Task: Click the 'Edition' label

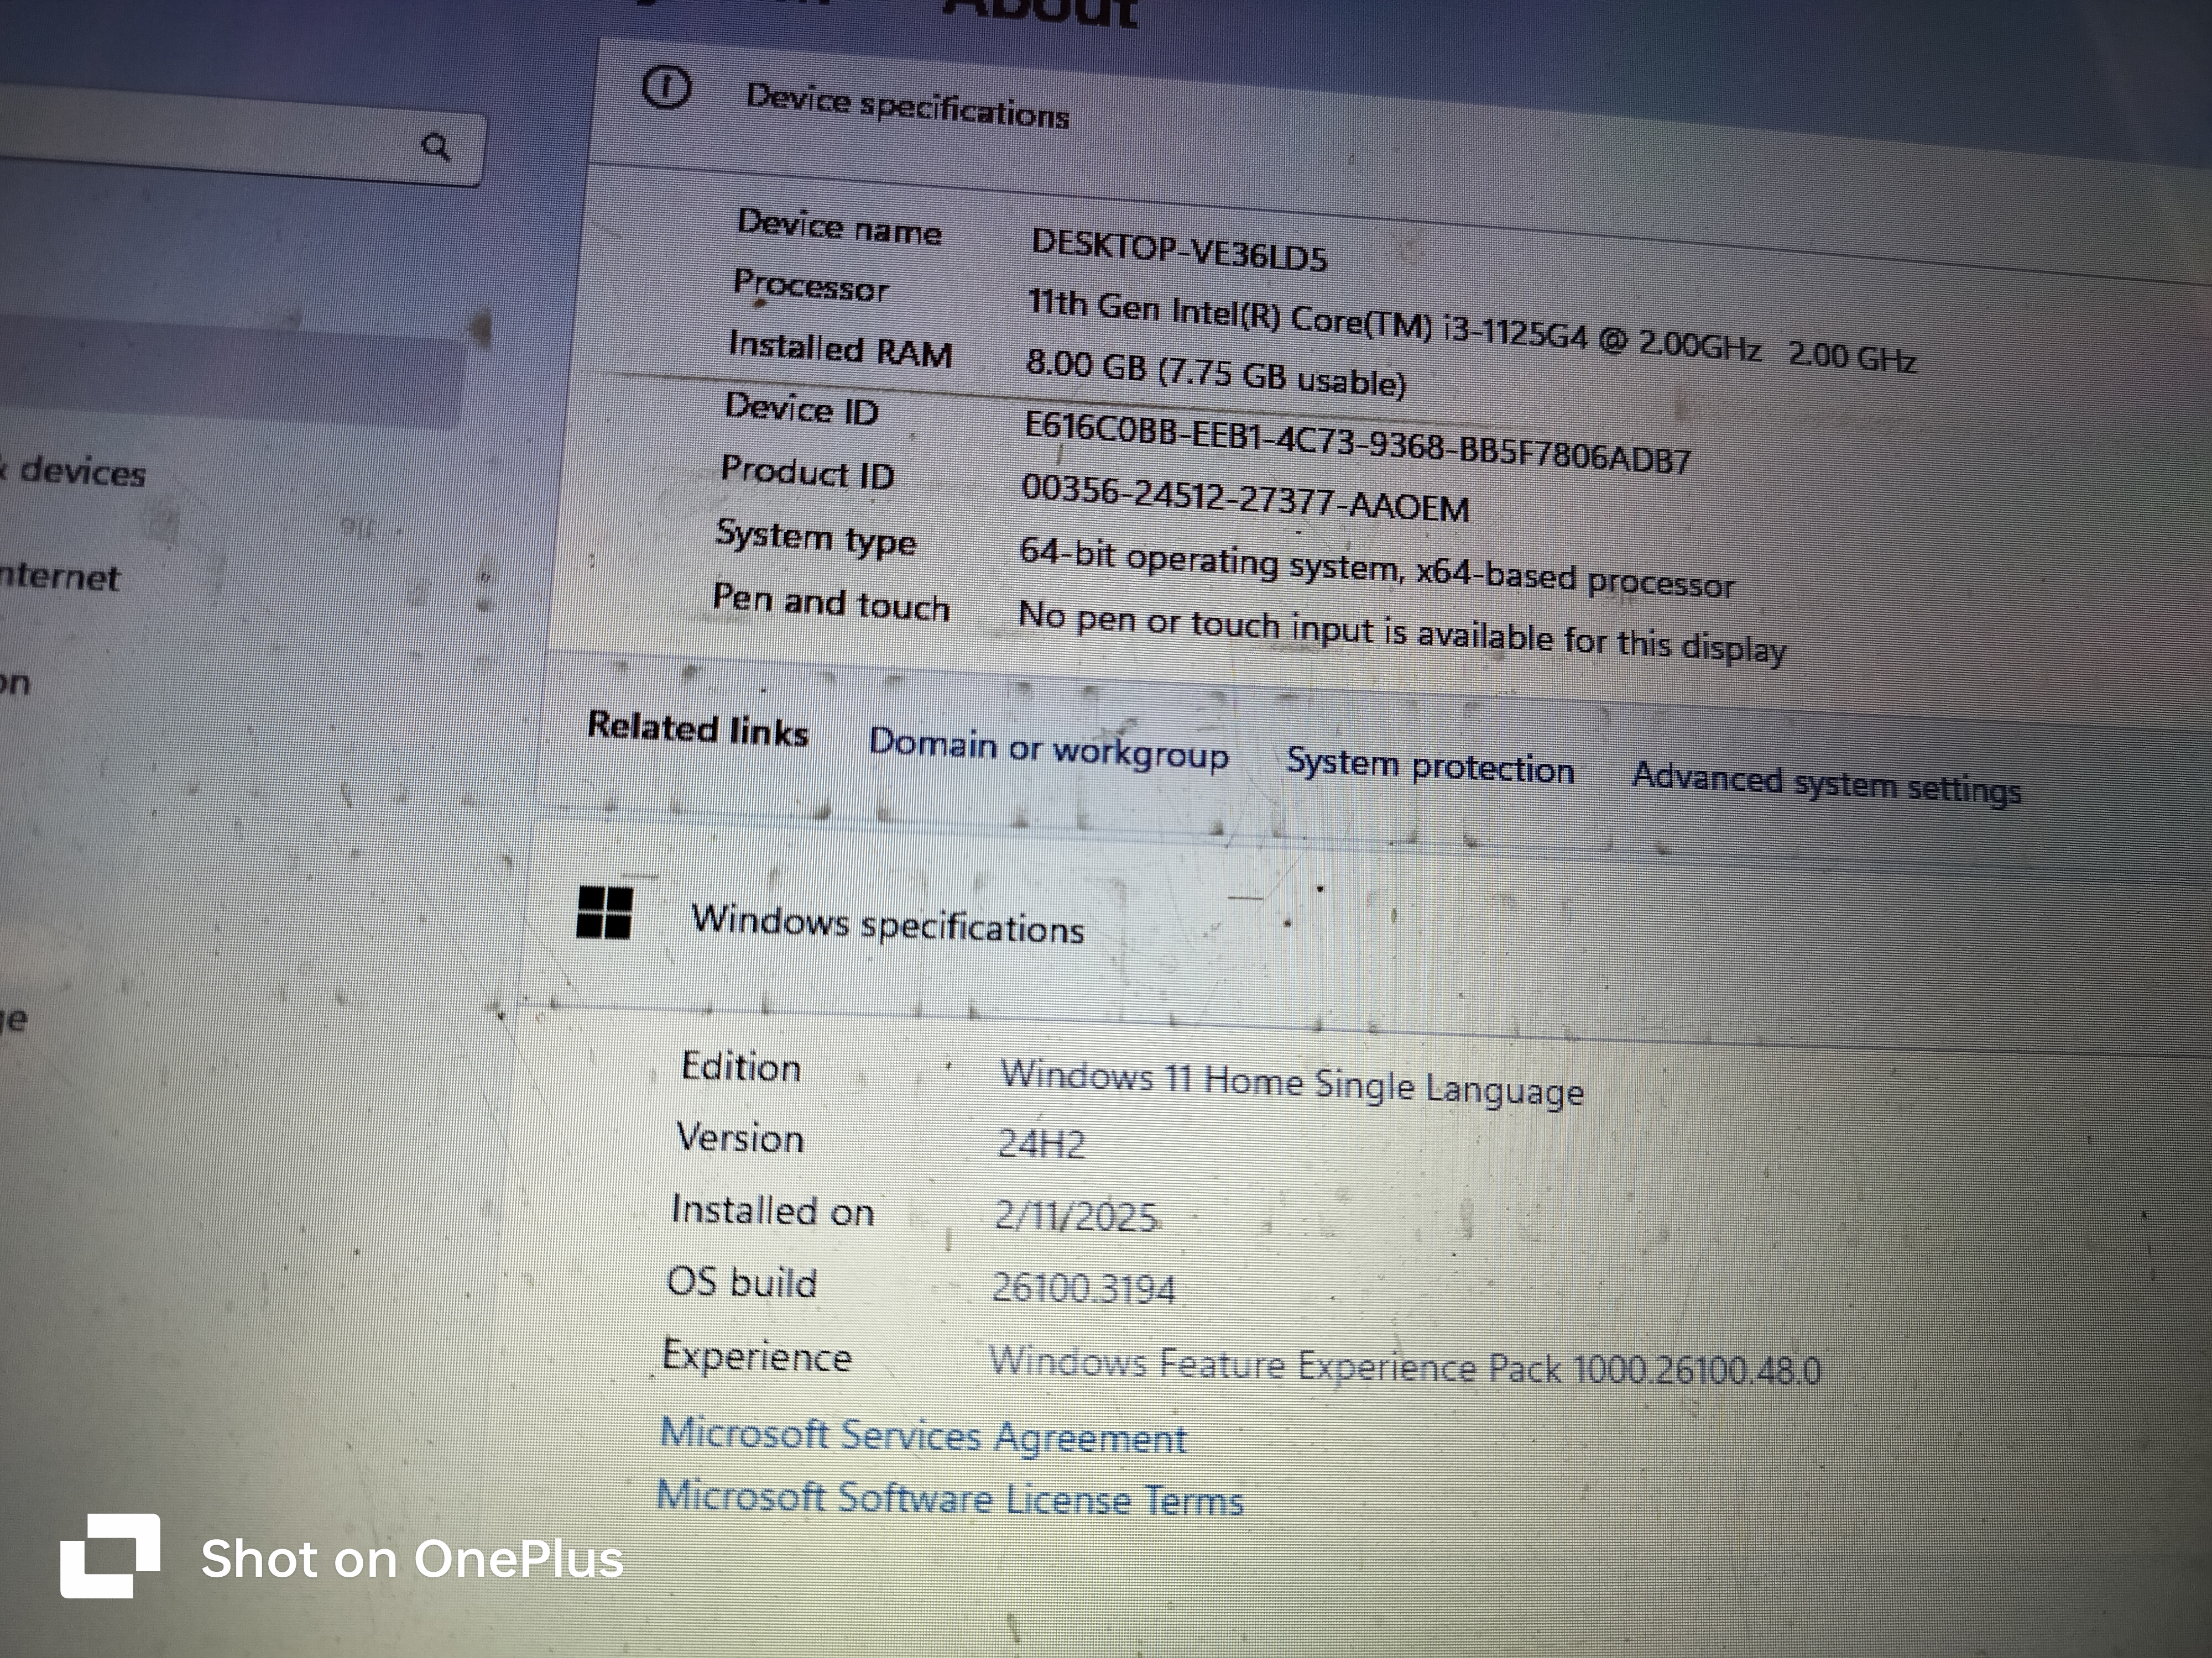Action: 740,1066
